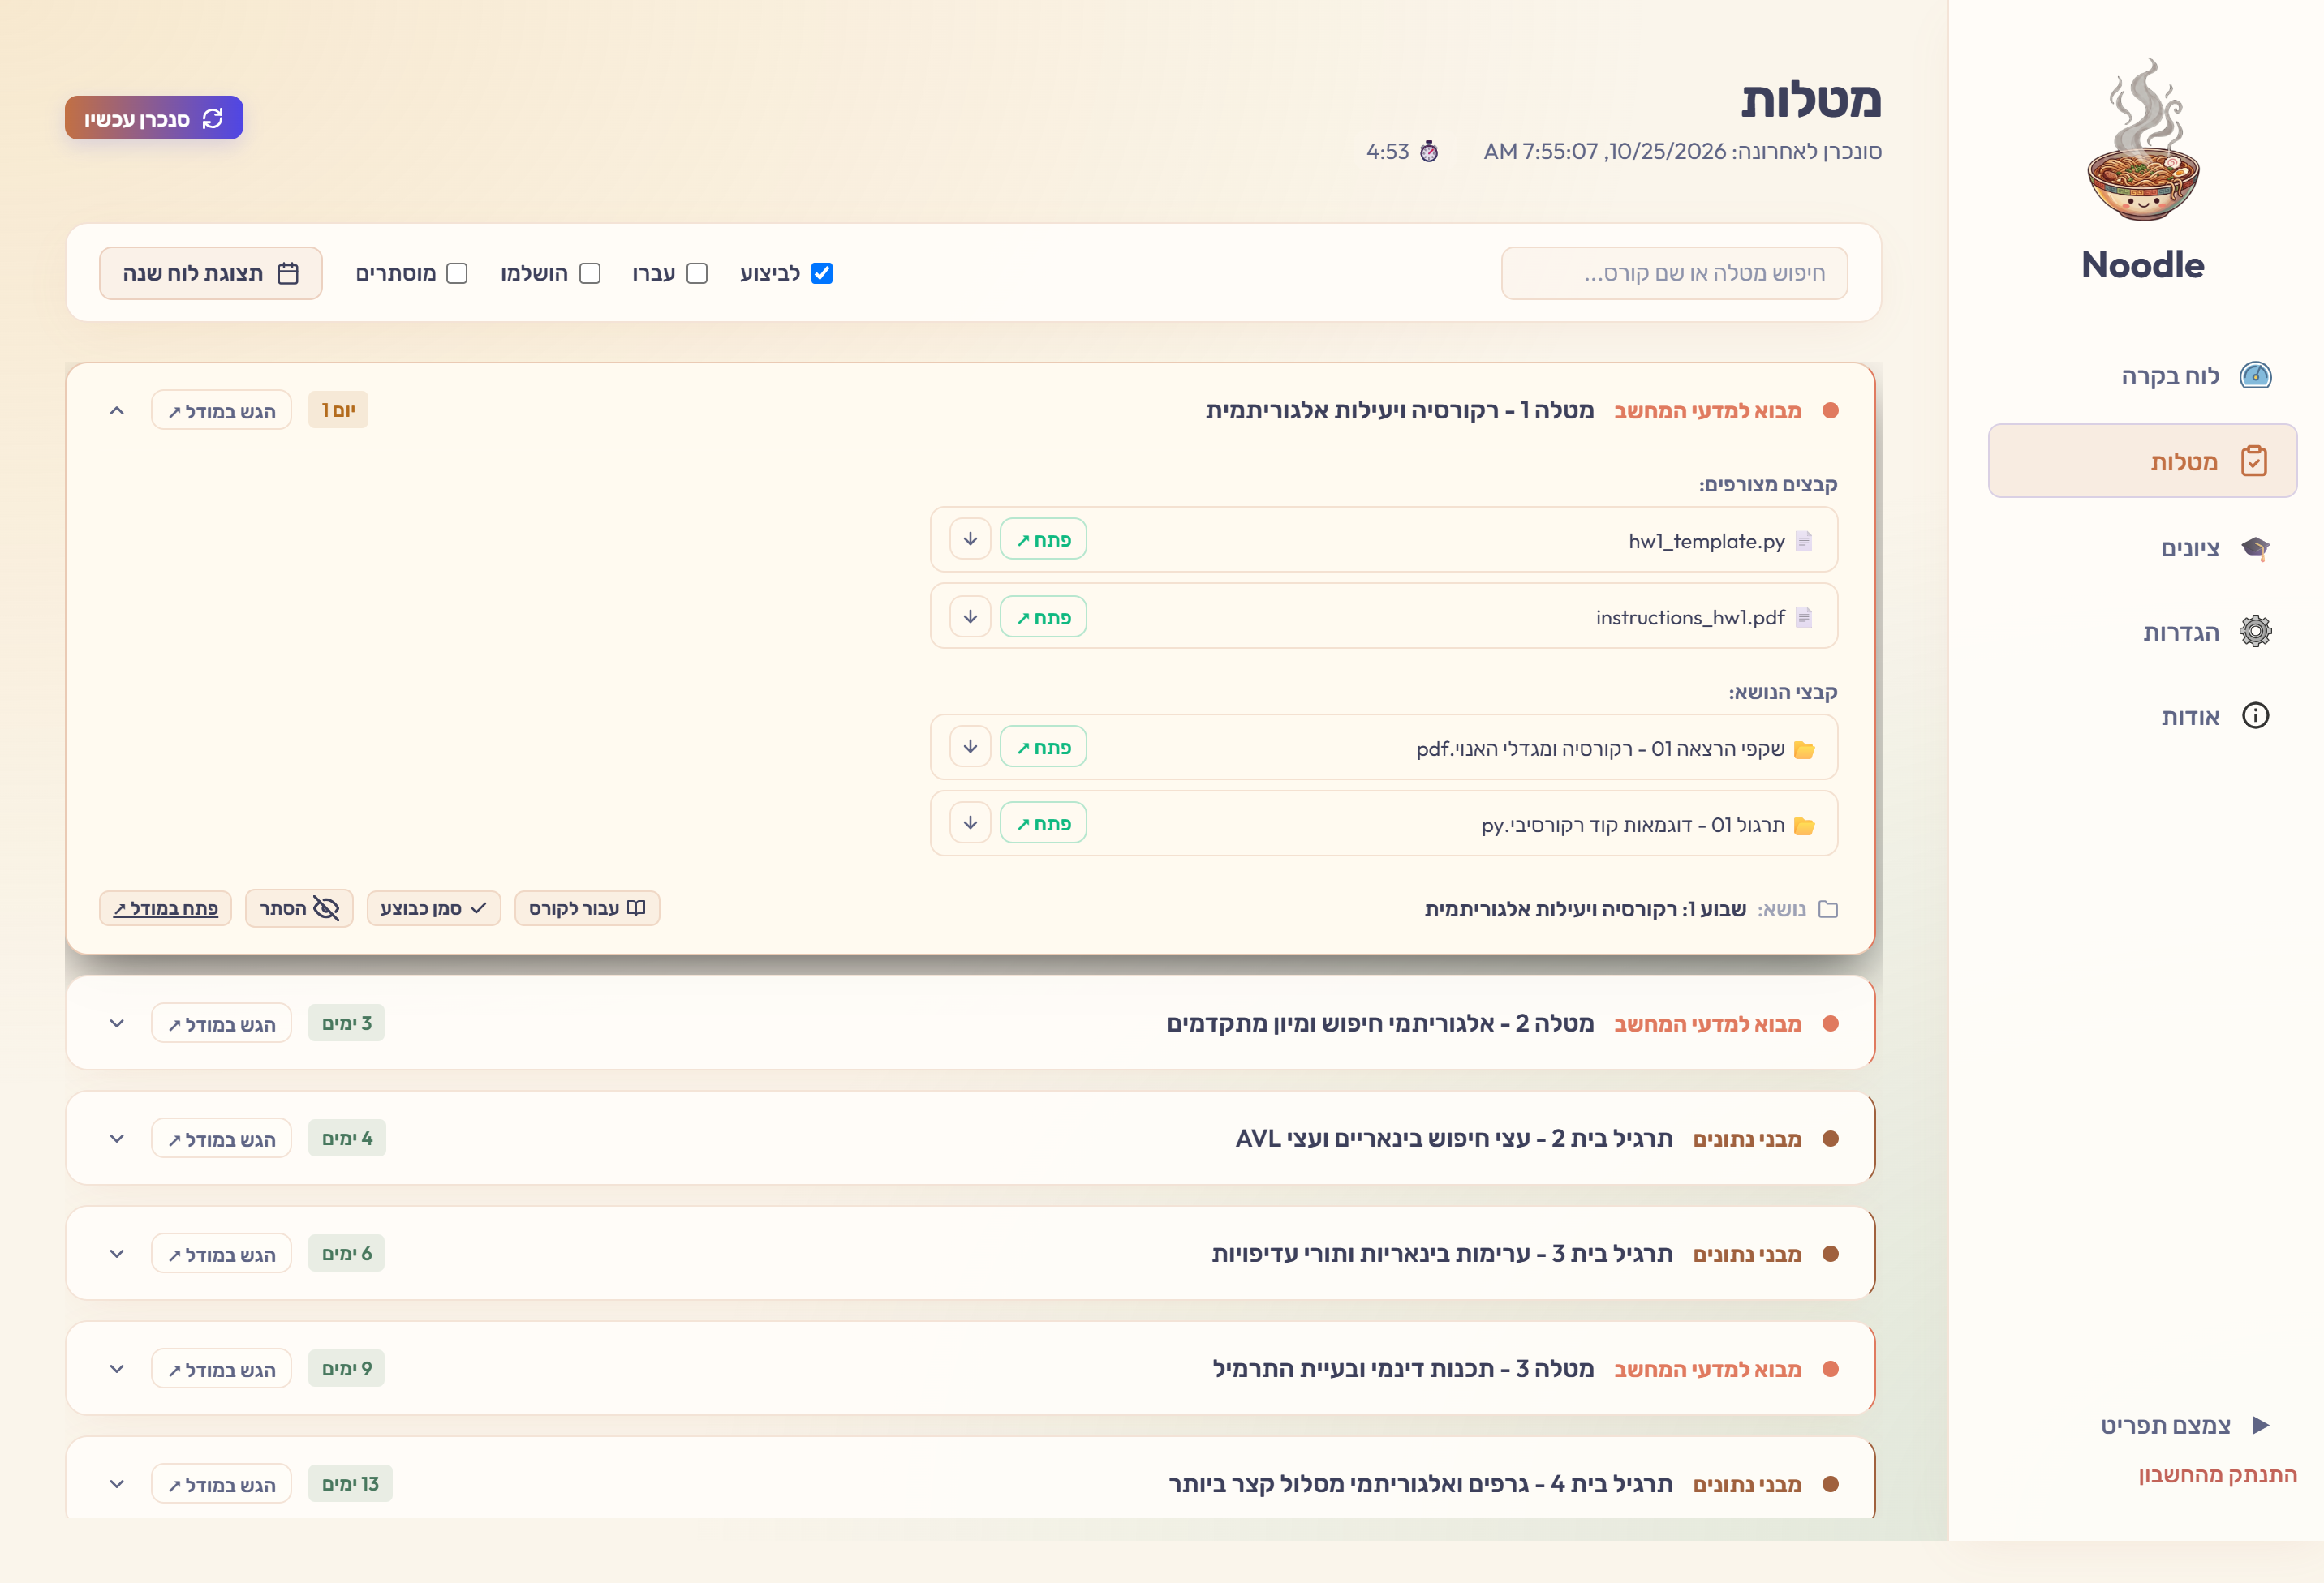Screen dimensions: 2324x1583
Task: Hide the assignment with הסתר button
Action: (x=299, y=908)
